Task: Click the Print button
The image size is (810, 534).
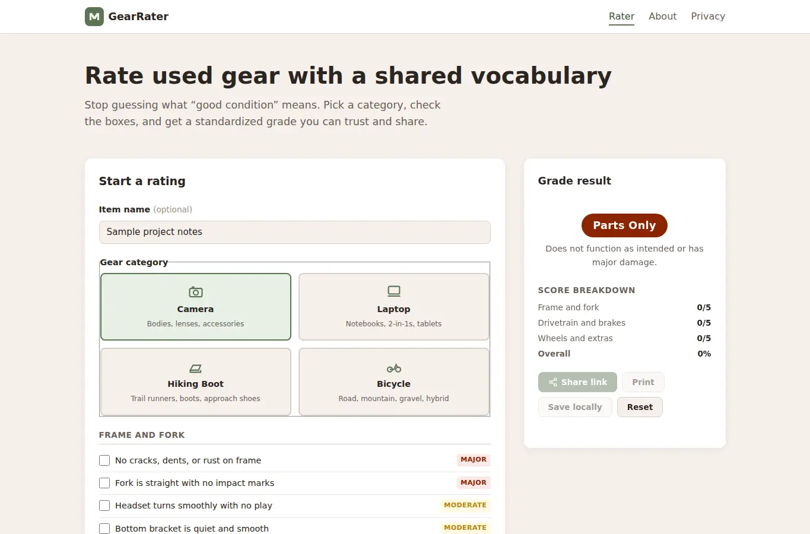Action: pos(643,382)
